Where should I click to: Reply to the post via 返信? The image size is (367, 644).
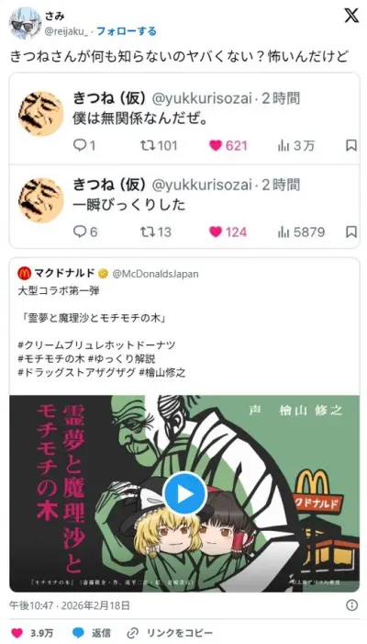click(x=92, y=632)
